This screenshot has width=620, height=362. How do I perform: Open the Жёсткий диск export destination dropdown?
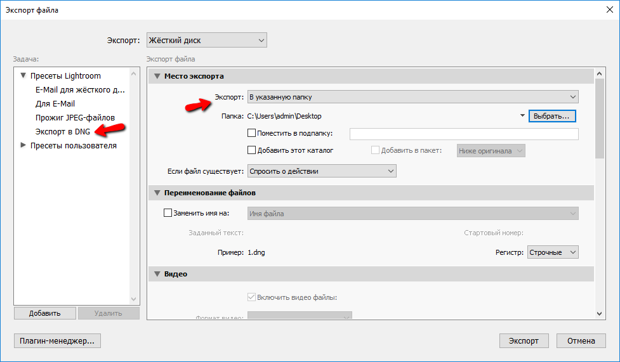[x=206, y=41]
